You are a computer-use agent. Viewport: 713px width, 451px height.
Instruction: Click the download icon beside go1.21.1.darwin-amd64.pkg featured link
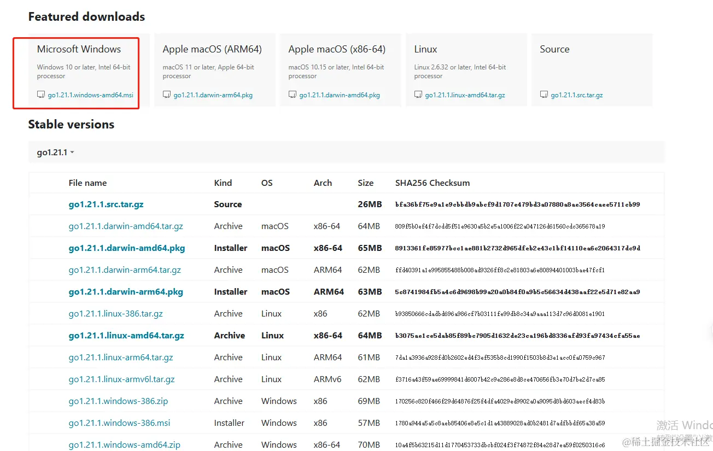pos(293,95)
